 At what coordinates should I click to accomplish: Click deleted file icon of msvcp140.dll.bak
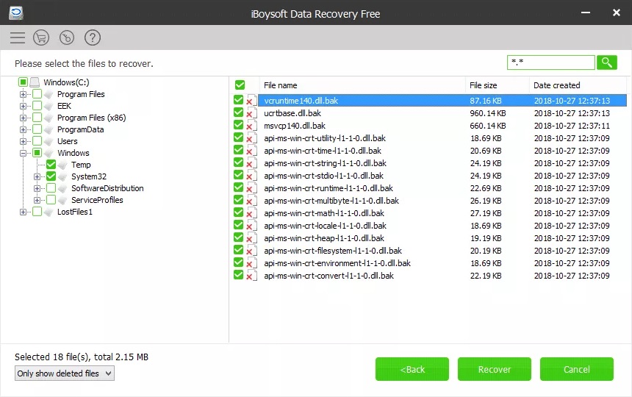(x=251, y=126)
